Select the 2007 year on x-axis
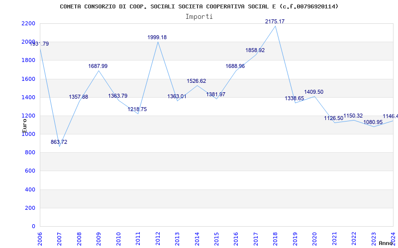The image size is (398, 248). coord(60,237)
